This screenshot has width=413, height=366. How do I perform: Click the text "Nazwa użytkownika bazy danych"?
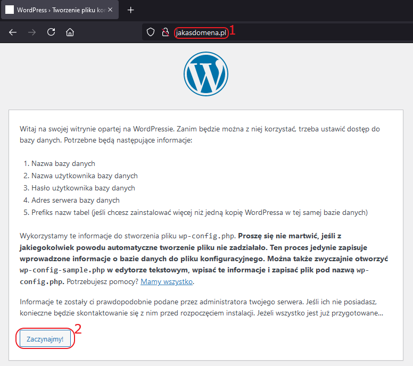pyautogui.click(x=85, y=176)
